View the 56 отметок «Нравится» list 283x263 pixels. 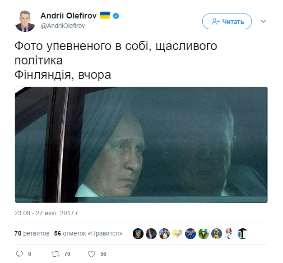click(88, 233)
